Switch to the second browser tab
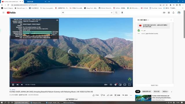The height and width of the screenshot is (104, 185). click(x=35, y=2)
